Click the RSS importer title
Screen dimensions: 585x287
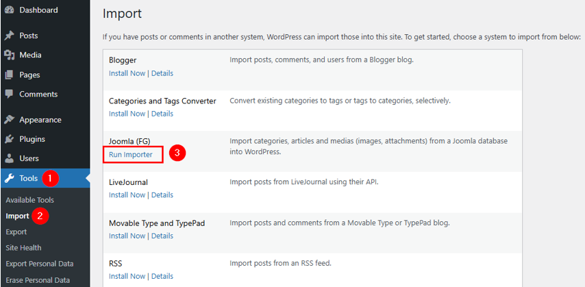pyautogui.click(x=116, y=264)
